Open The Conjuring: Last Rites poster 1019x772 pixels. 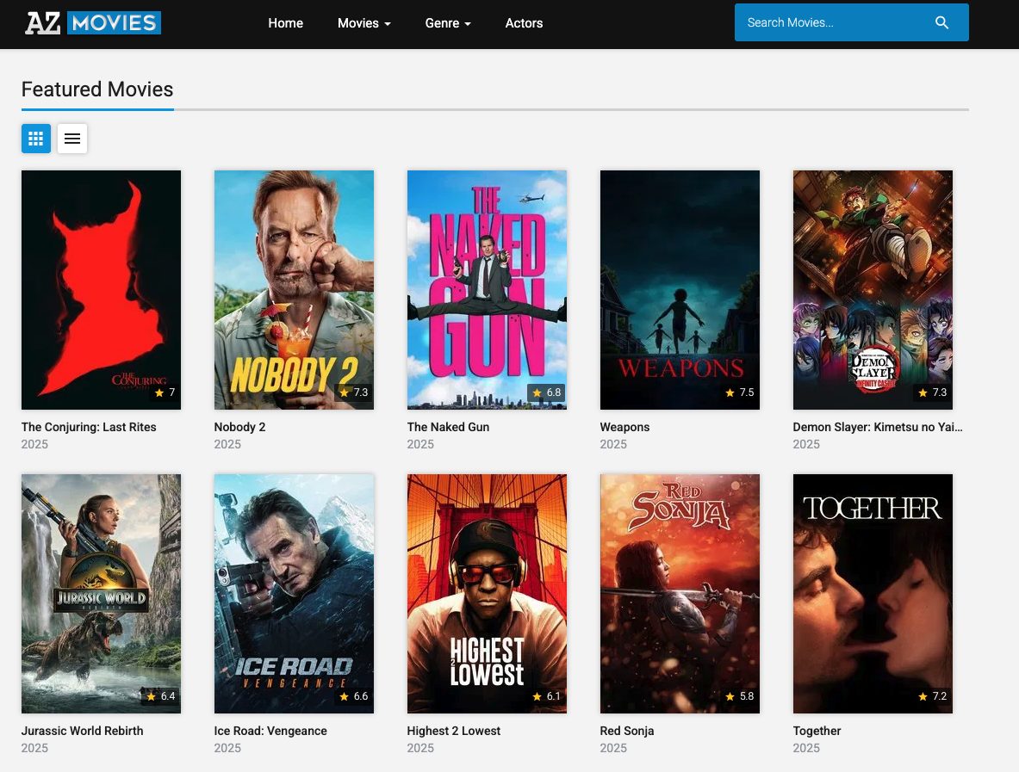pyautogui.click(x=101, y=289)
